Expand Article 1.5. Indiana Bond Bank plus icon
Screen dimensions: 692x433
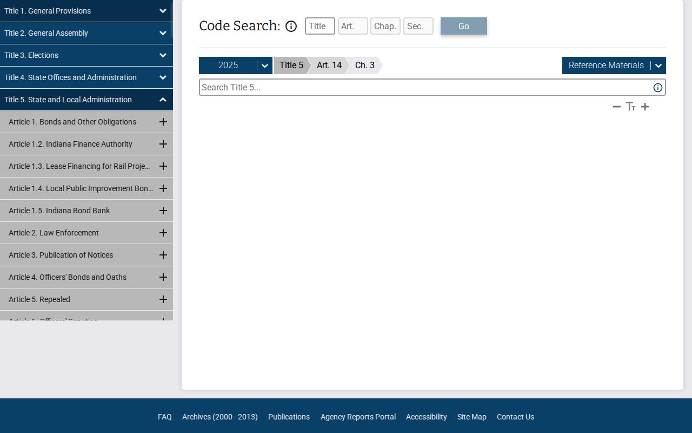[163, 211]
